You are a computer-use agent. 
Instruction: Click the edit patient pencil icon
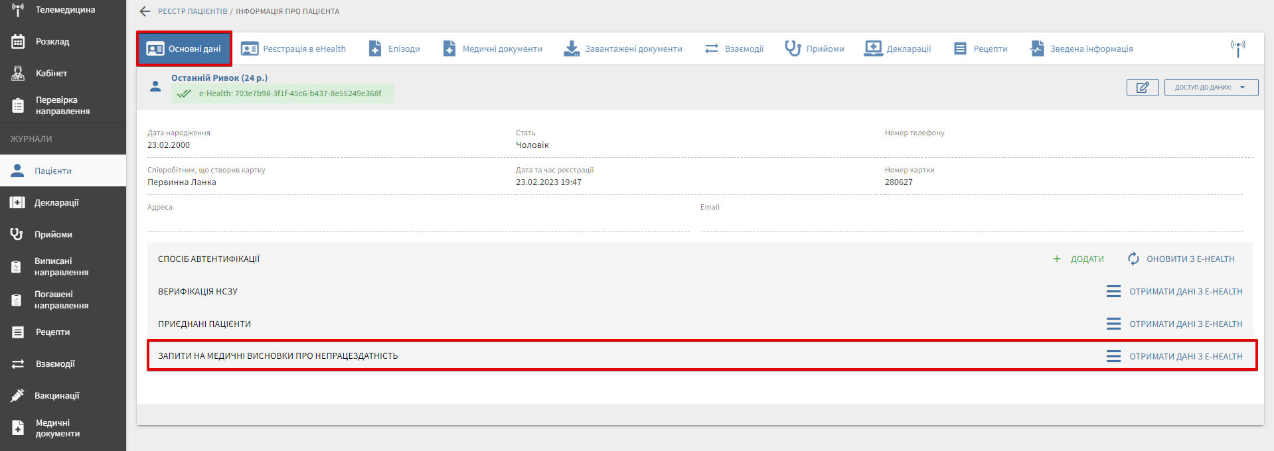point(1142,88)
